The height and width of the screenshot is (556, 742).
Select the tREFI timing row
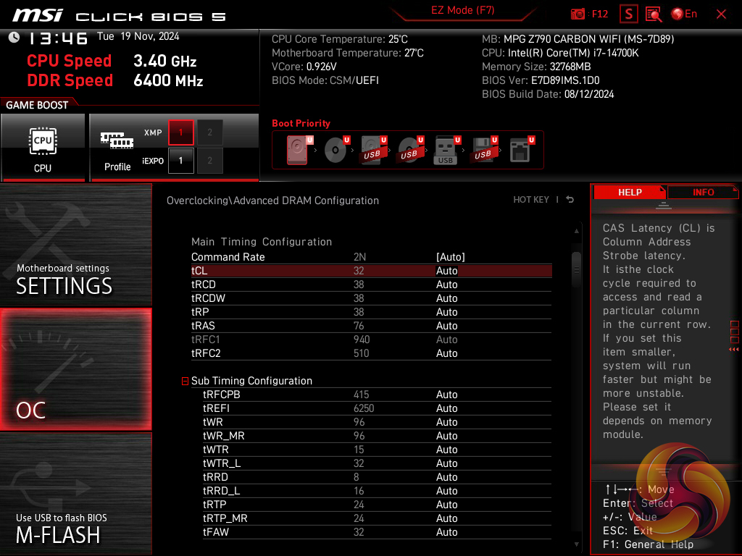[377, 408]
